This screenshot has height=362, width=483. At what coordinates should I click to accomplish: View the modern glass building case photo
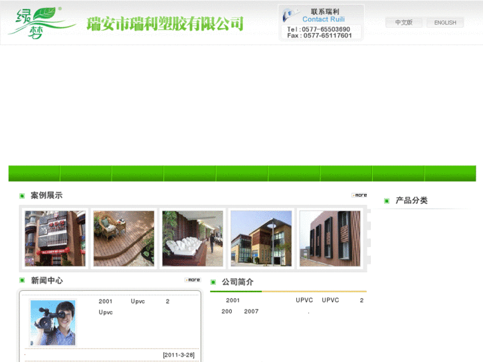261,238
